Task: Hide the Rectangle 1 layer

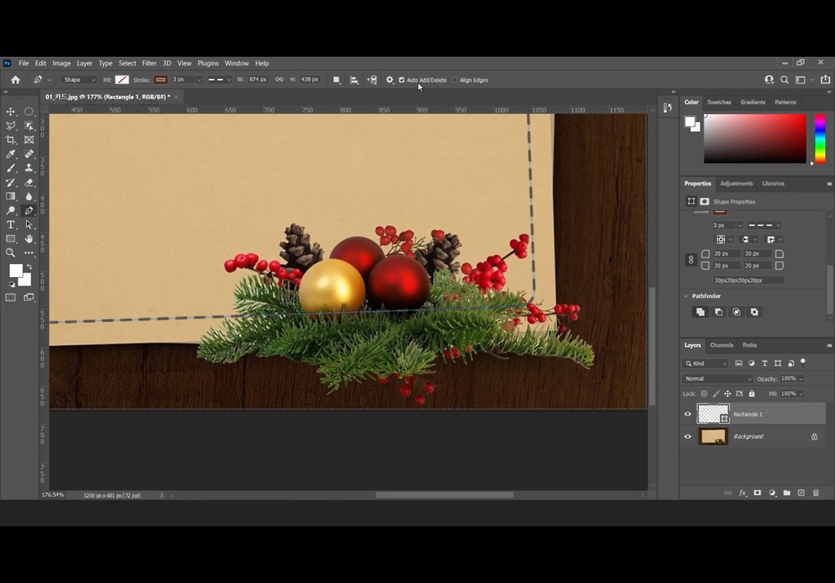Action: click(688, 414)
